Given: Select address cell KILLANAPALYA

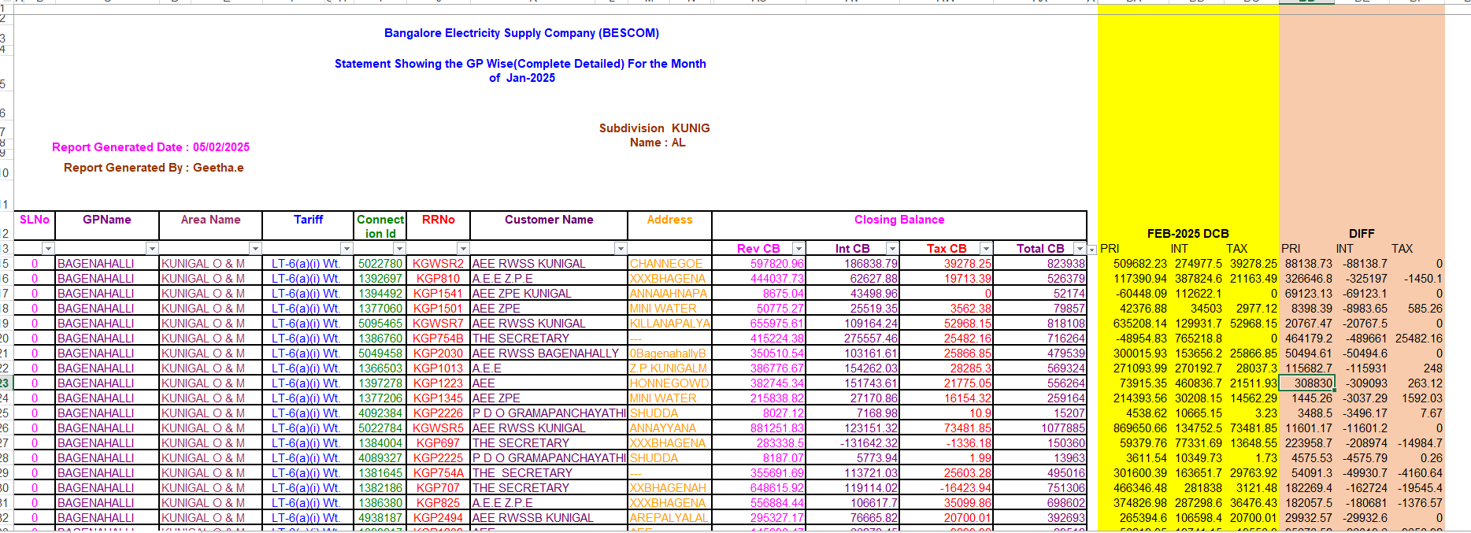Looking at the screenshot, I should tap(669, 324).
